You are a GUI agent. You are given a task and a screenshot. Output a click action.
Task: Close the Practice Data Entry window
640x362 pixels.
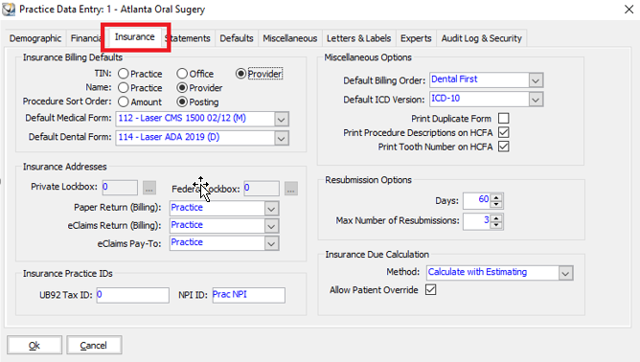coord(629,9)
